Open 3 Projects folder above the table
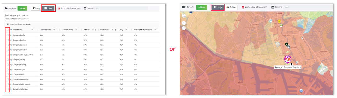 point(11,8)
